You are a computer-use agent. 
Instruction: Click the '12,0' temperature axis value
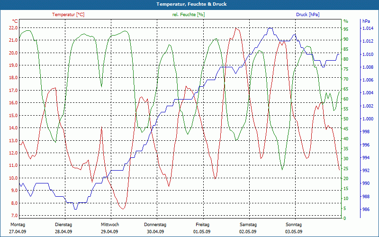click(x=13, y=153)
